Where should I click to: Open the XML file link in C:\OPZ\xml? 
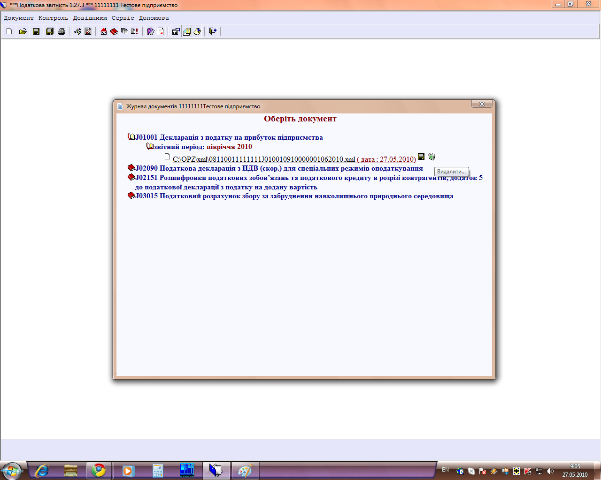pyautogui.click(x=264, y=159)
